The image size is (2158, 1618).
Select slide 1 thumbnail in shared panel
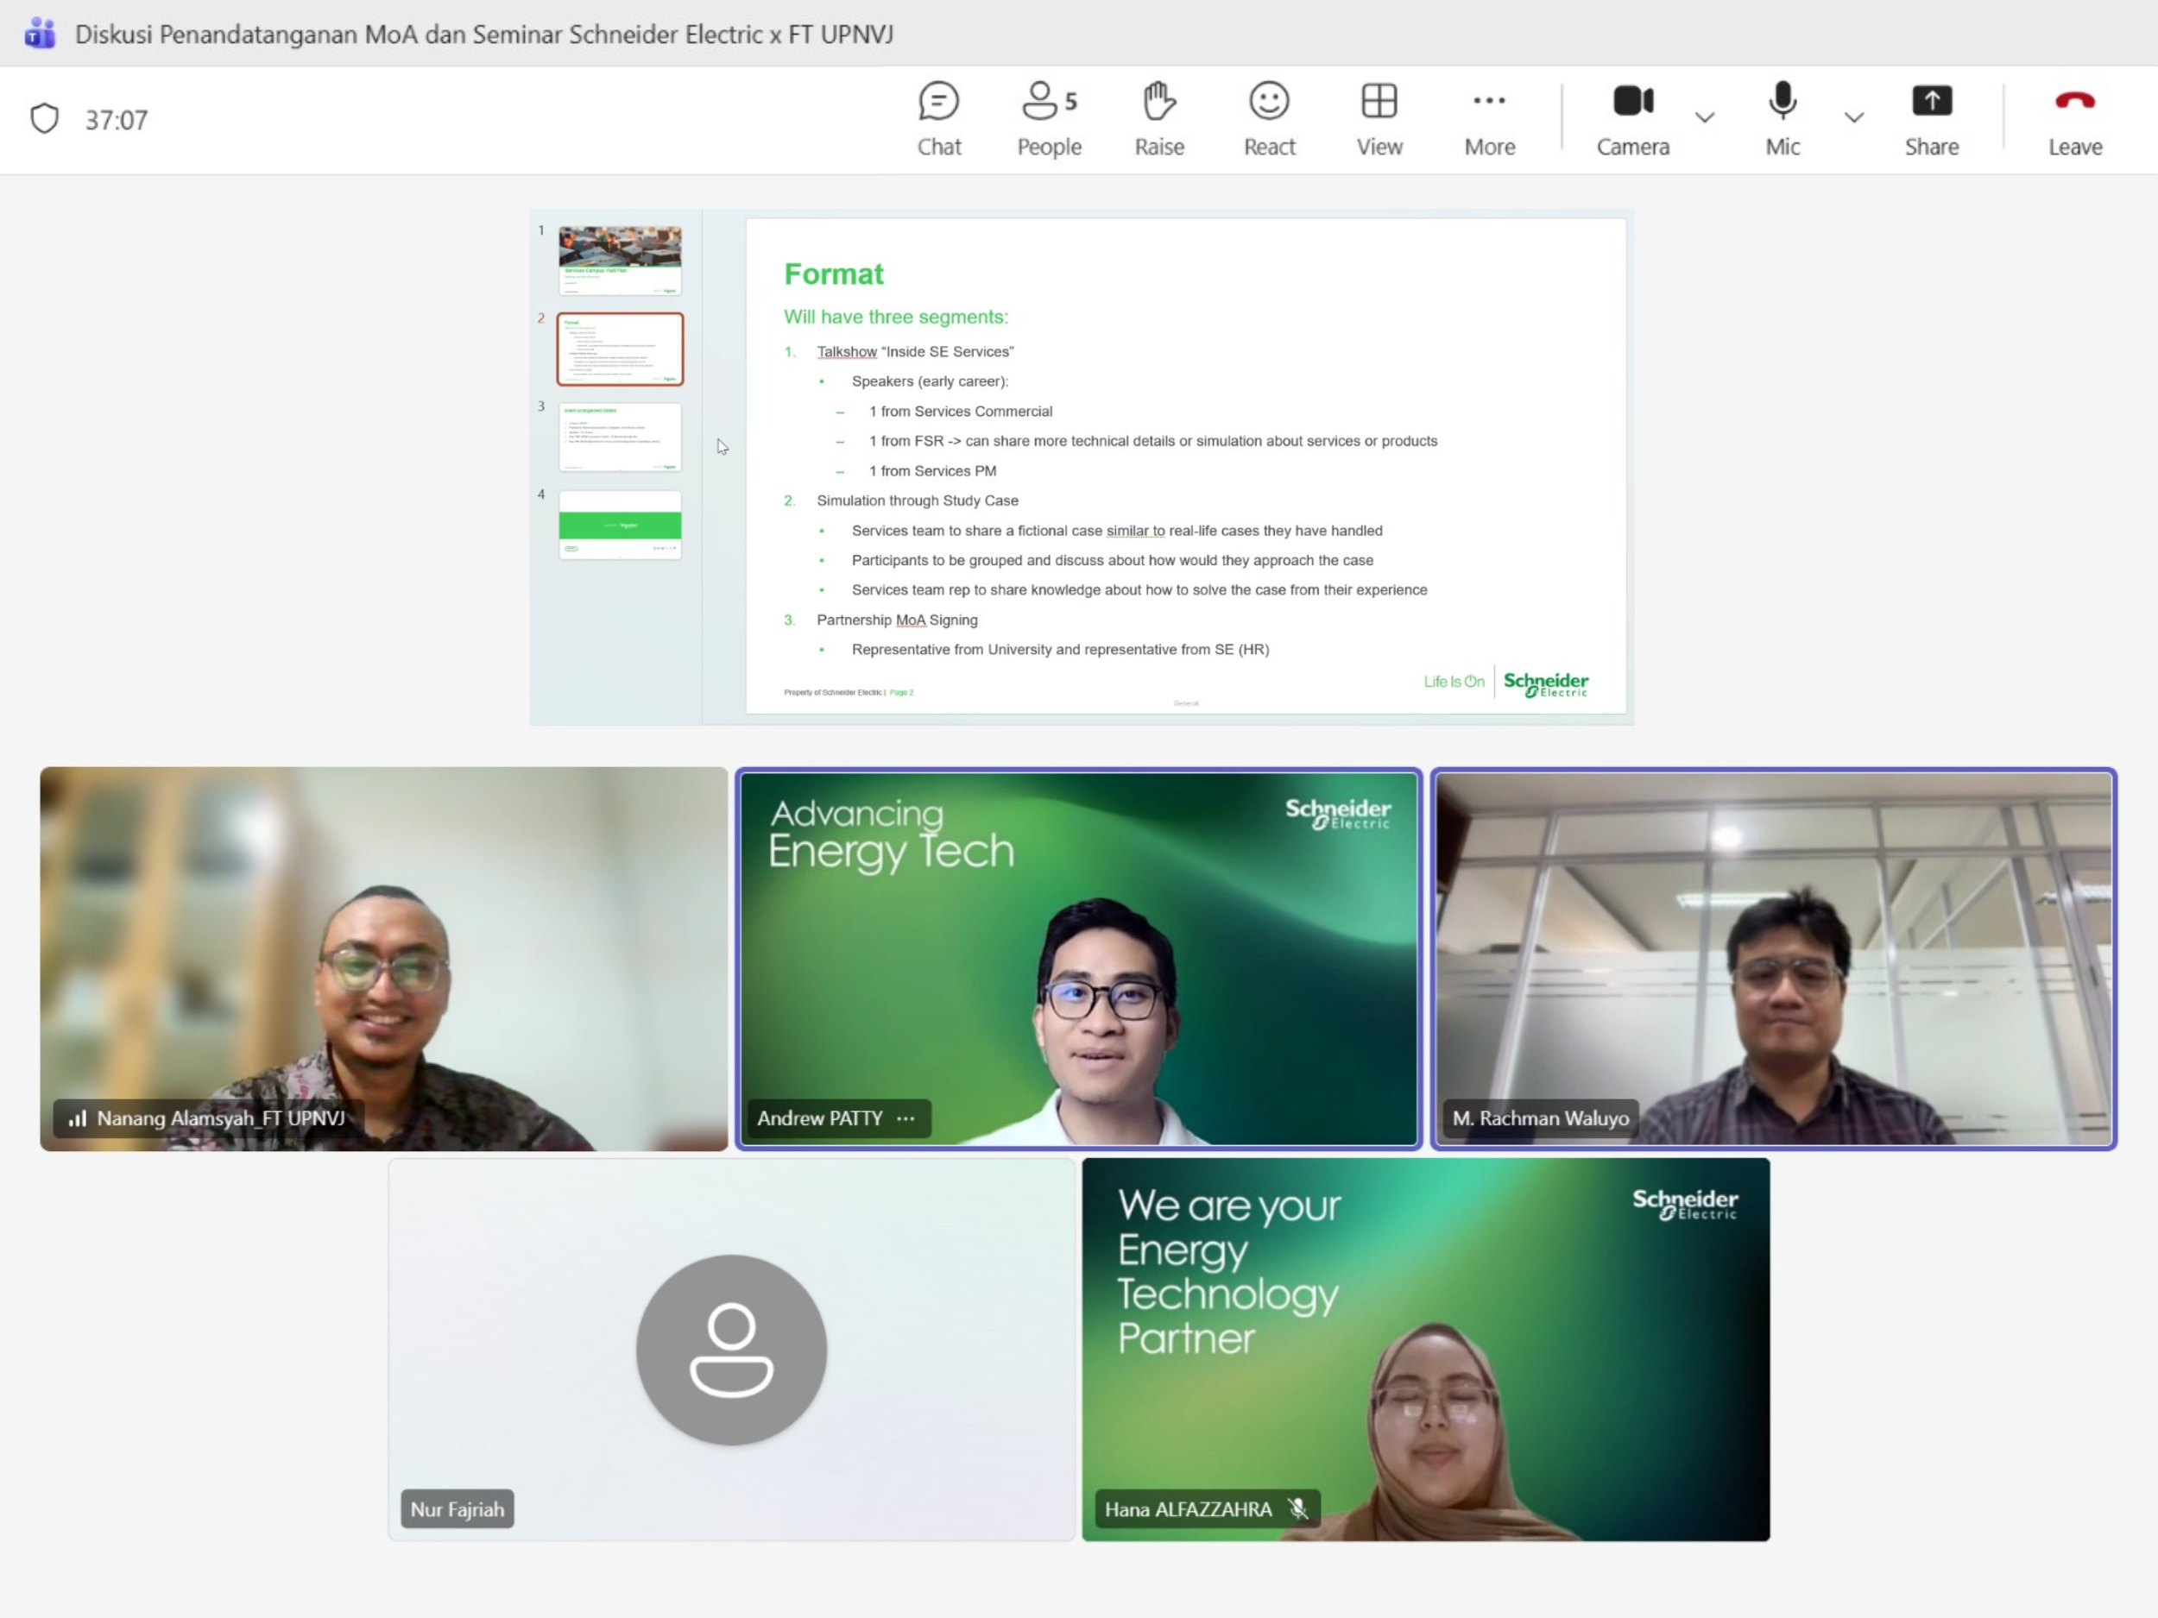click(620, 261)
